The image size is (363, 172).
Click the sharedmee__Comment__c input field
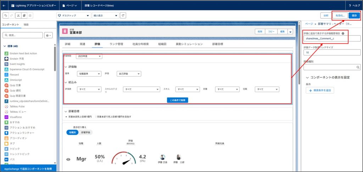pyautogui.click(x=332, y=38)
